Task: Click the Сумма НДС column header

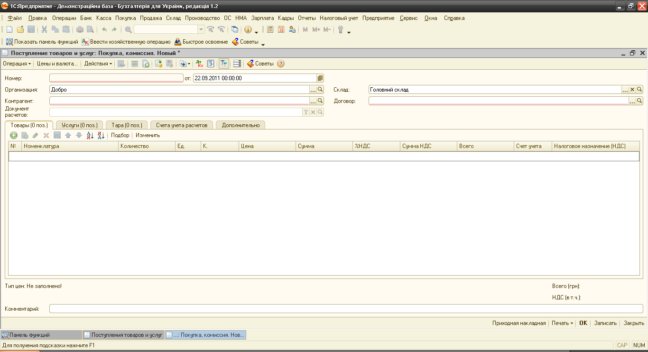Action: 428,146
